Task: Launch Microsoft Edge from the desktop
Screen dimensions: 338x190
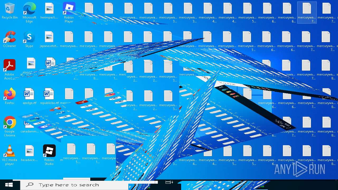Action: (x=29, y=12)
